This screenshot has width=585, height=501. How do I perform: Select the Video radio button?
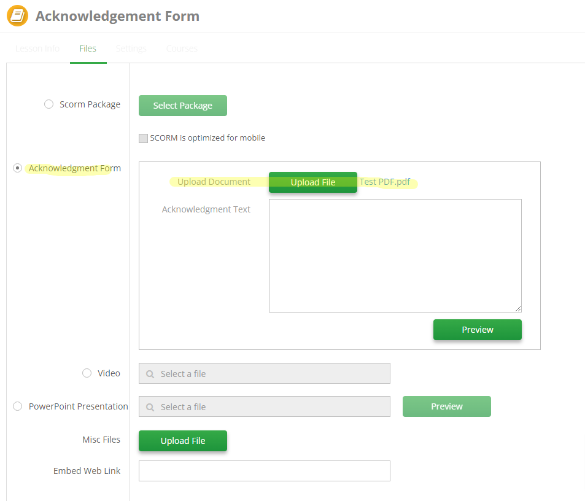86,373
